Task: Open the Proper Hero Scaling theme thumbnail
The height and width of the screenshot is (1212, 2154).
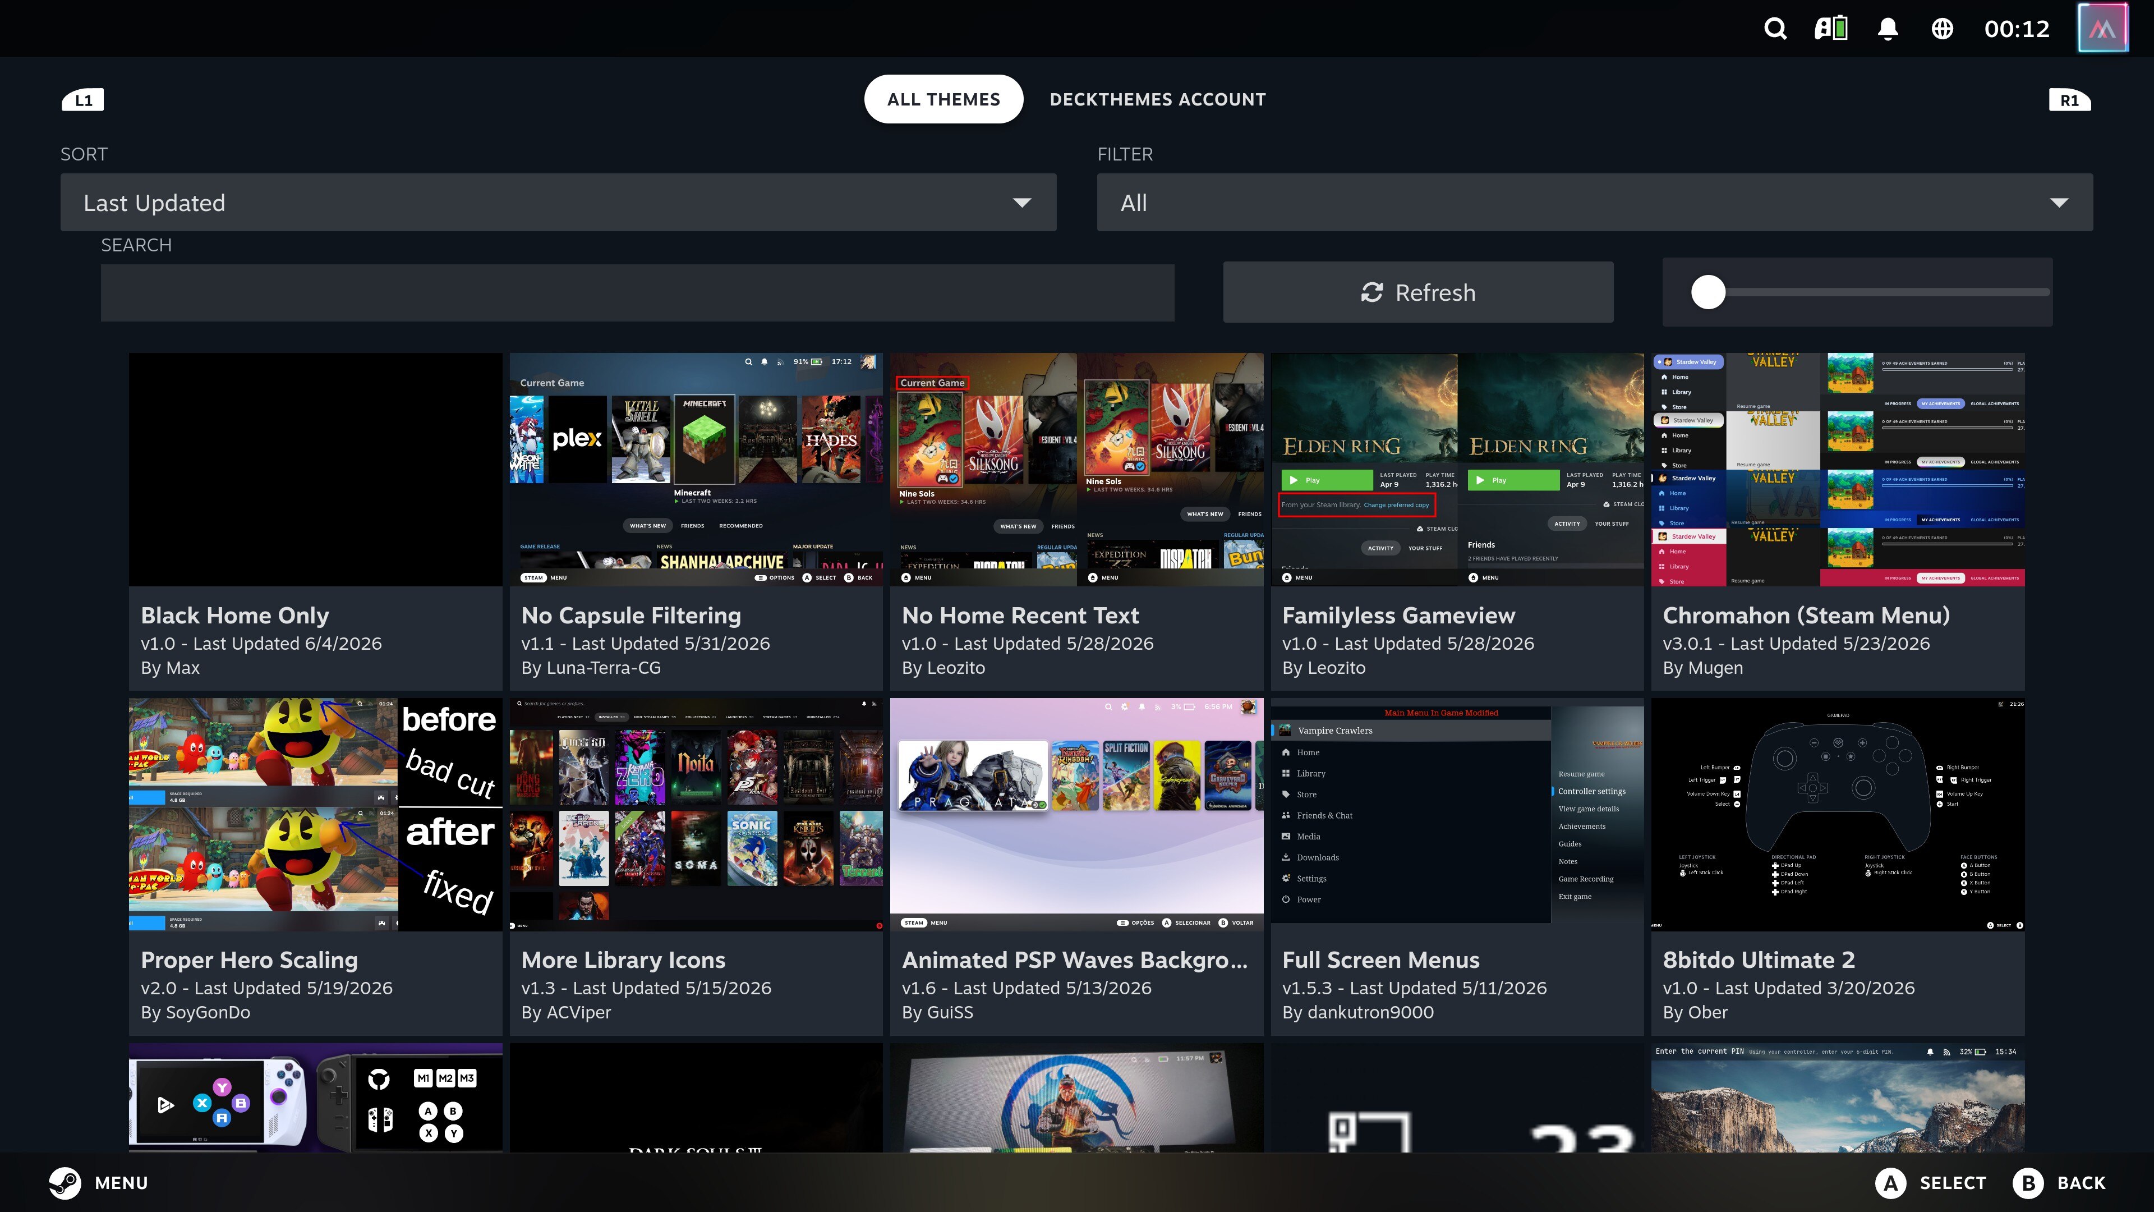Action: coord(315,815)
